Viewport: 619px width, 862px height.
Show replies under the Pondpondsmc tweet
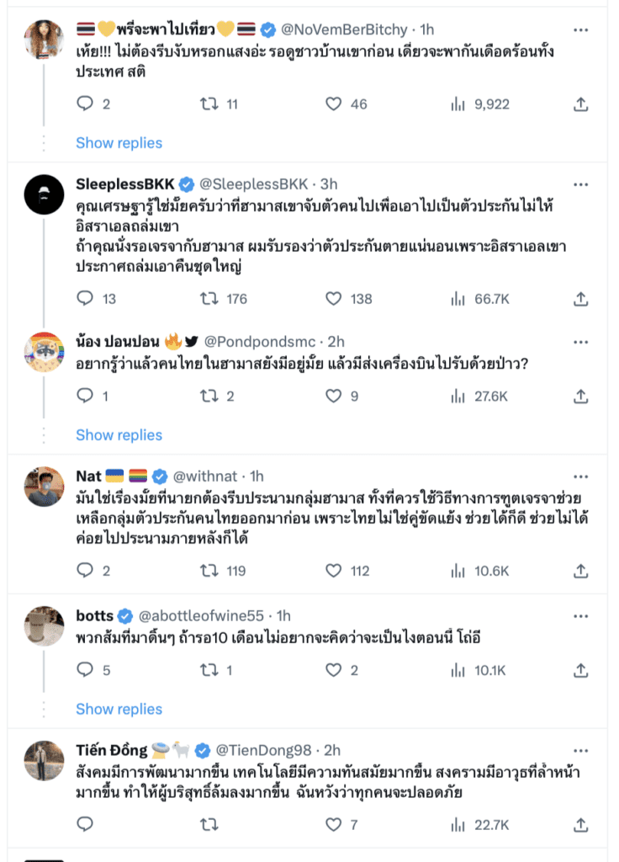click(119, 435)
